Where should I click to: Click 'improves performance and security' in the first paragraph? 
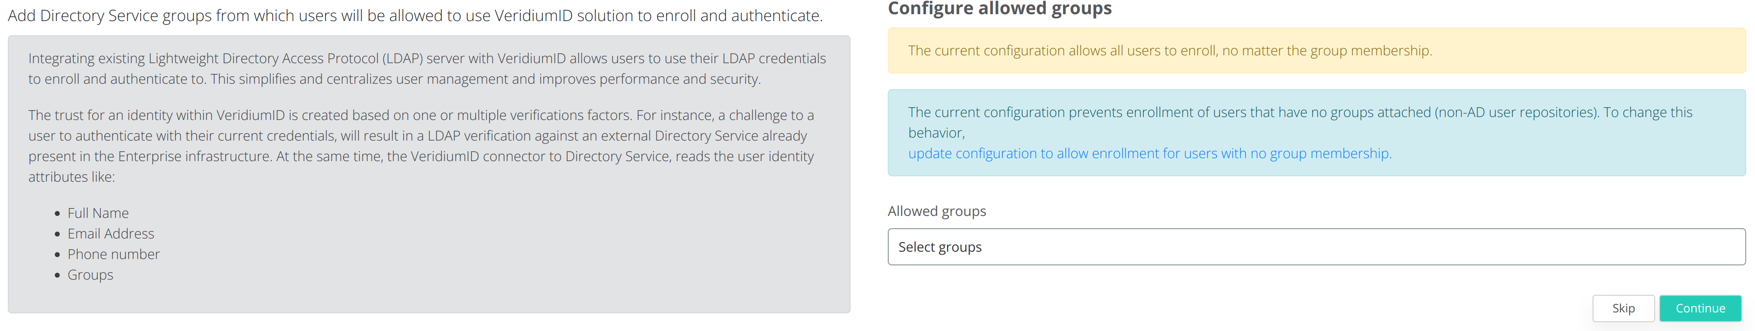(648, 79)
